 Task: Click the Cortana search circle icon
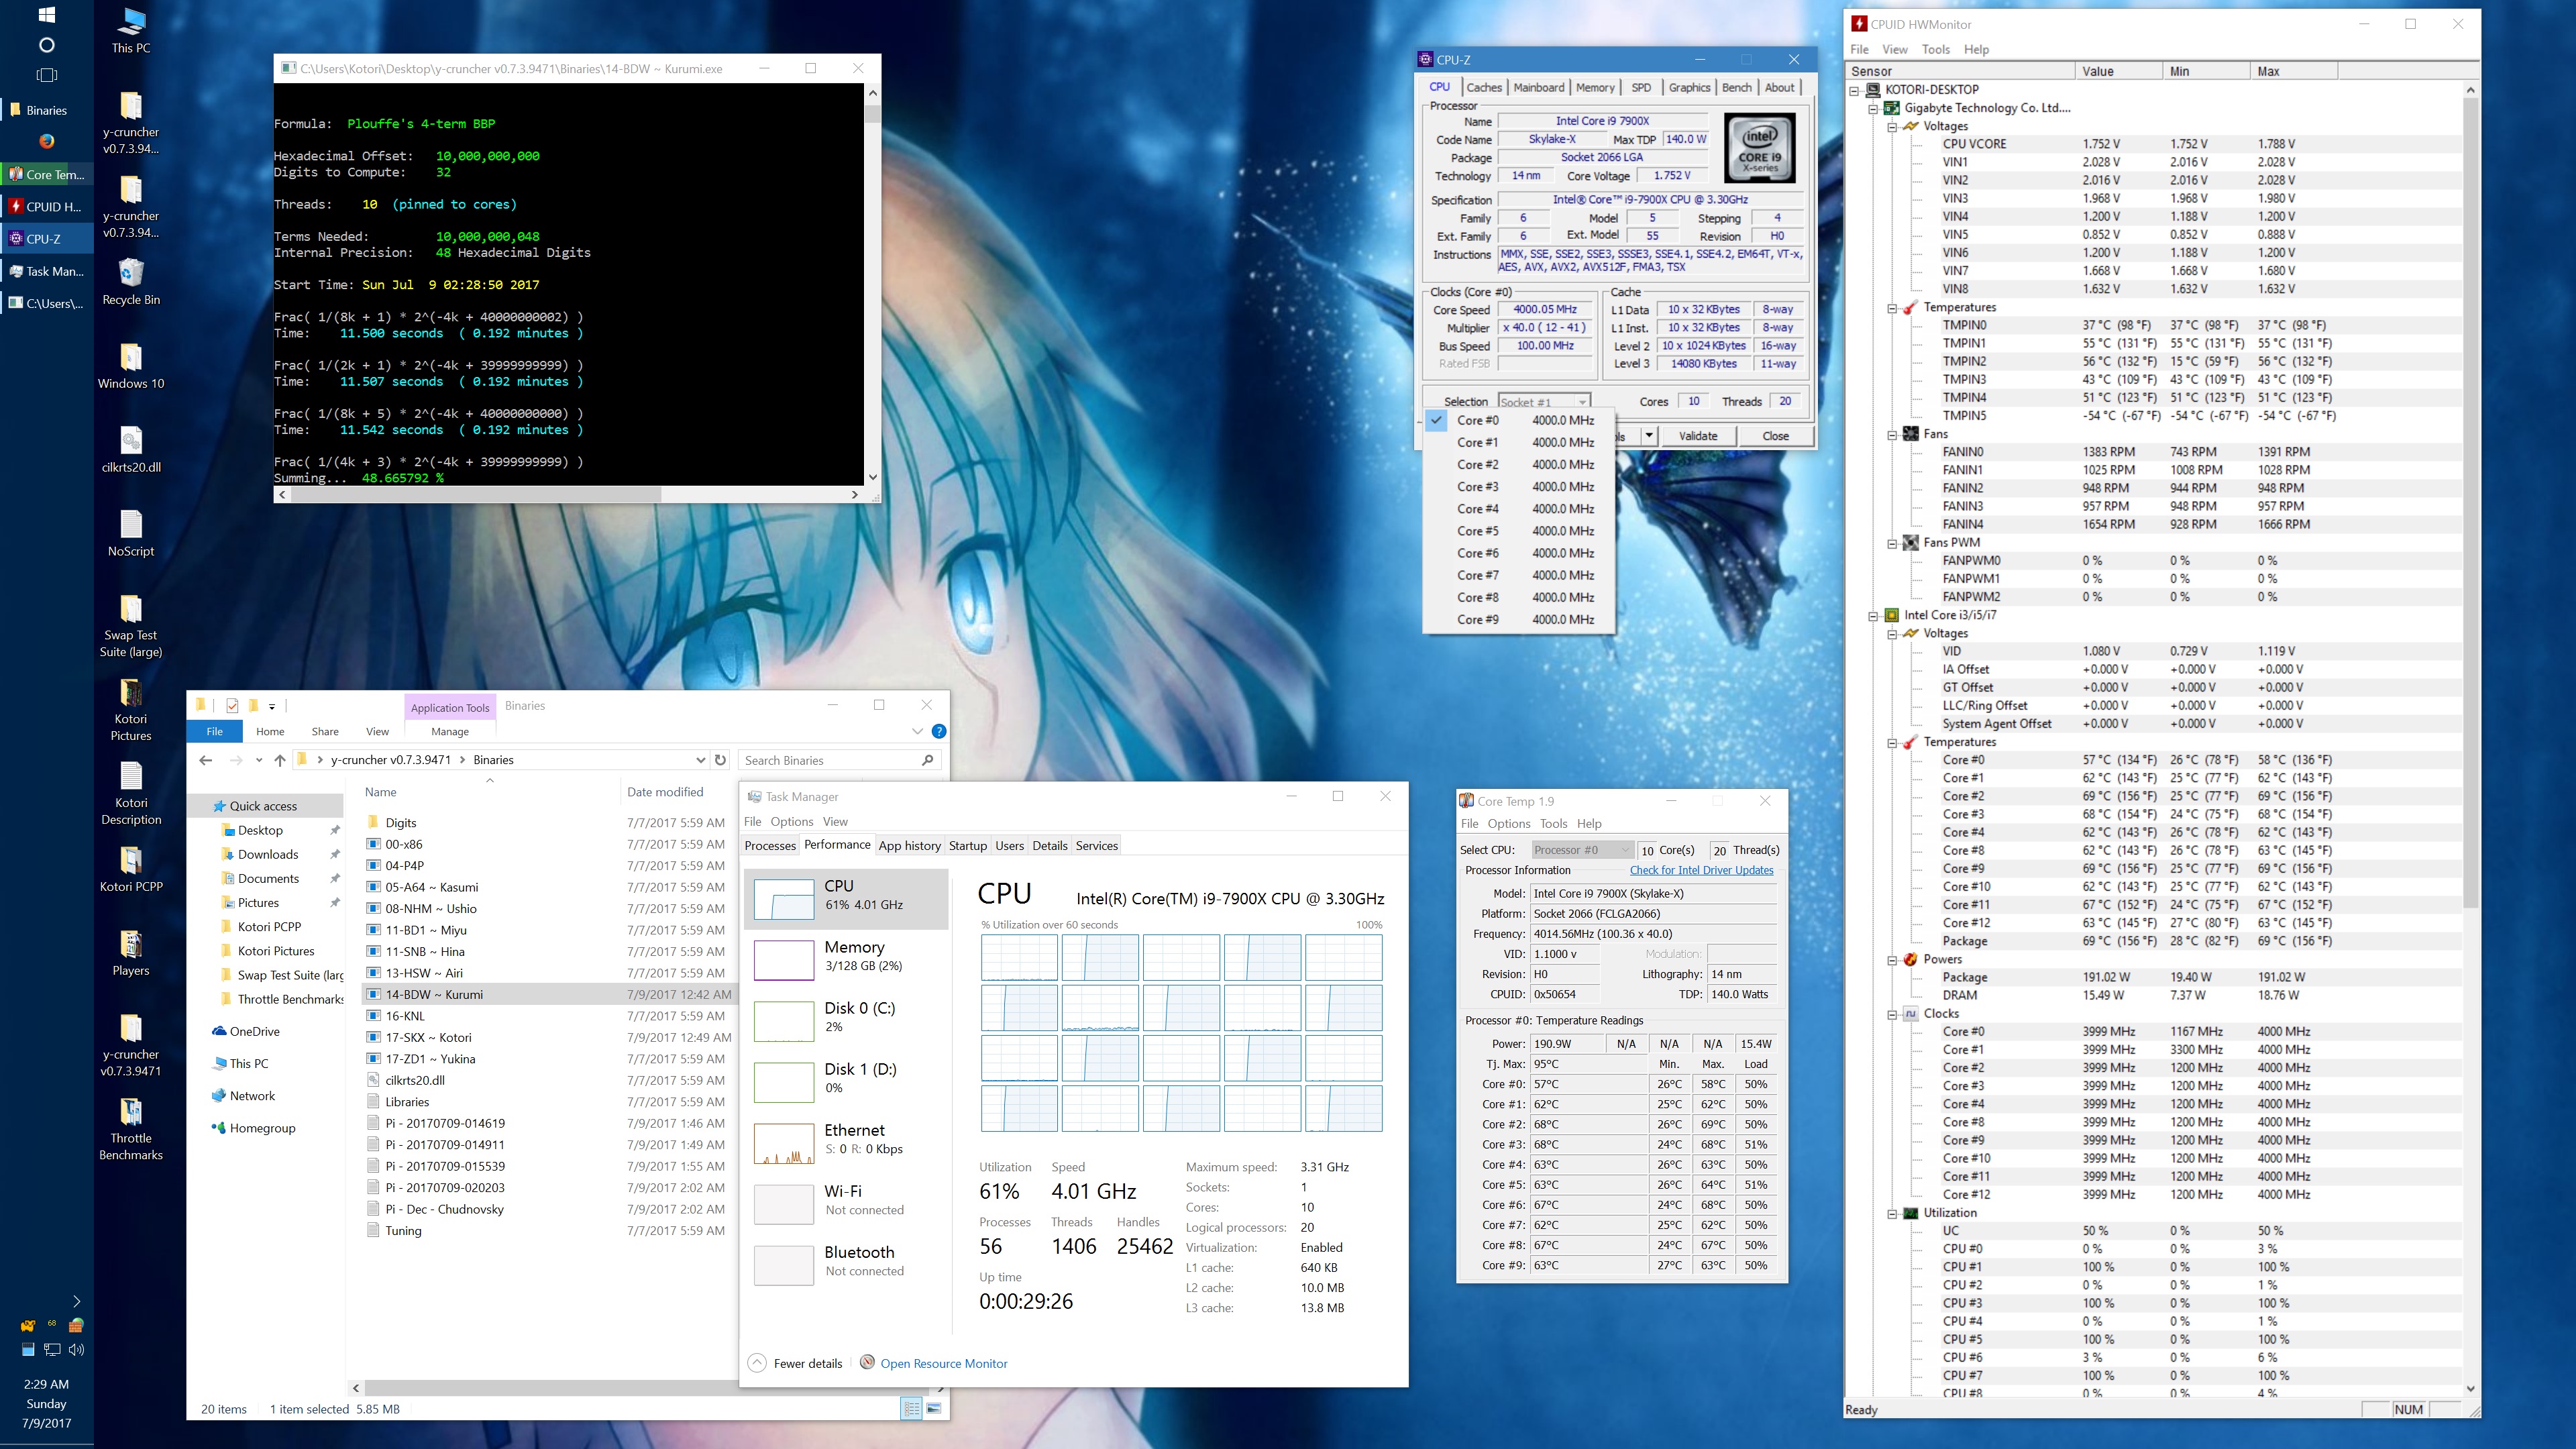pyautogui.click(x=46, y=45)
